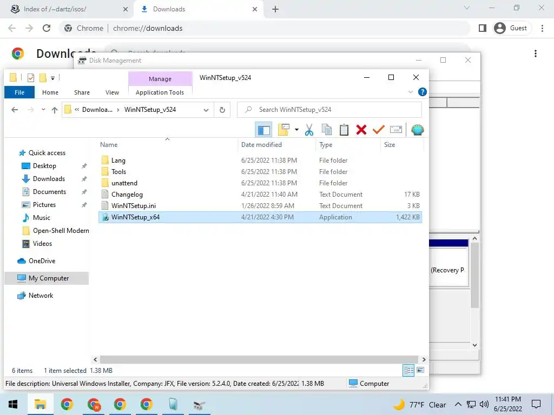Open Open-Shell Modern folder in sidebar
This screenshot has height=415, width=554.
coord(61,231)
